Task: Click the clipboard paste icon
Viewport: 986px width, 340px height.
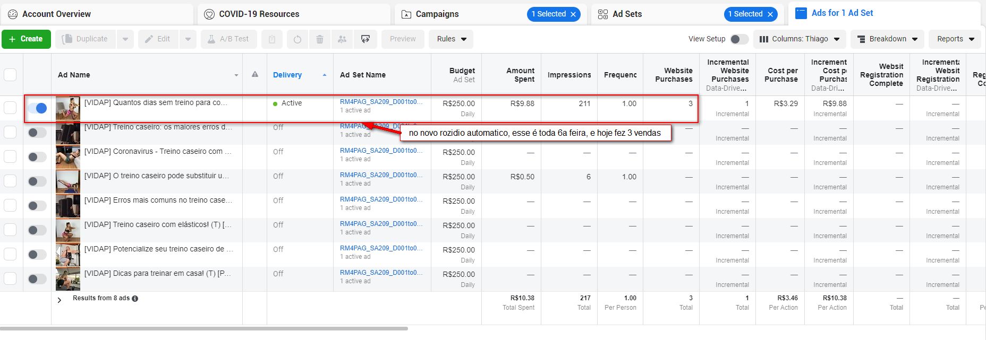Action: click(x=272, y=39)
